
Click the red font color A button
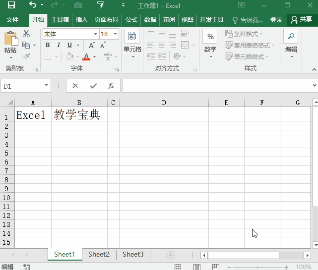pos(86,56)
